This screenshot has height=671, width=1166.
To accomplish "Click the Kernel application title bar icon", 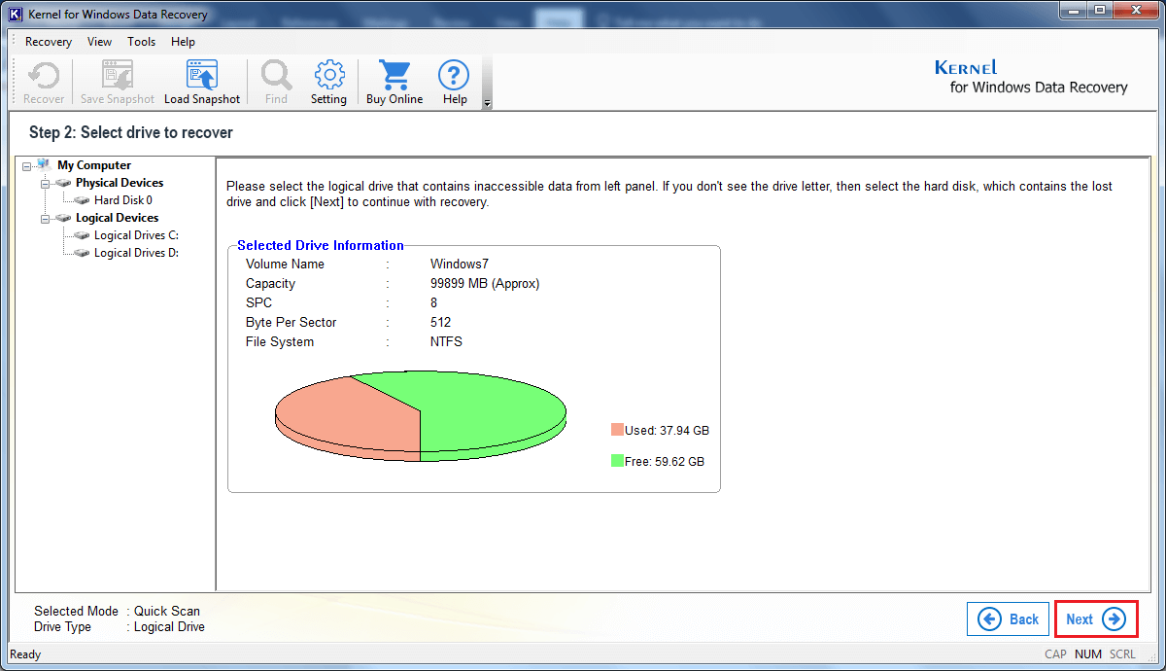I will pos(16,15).
